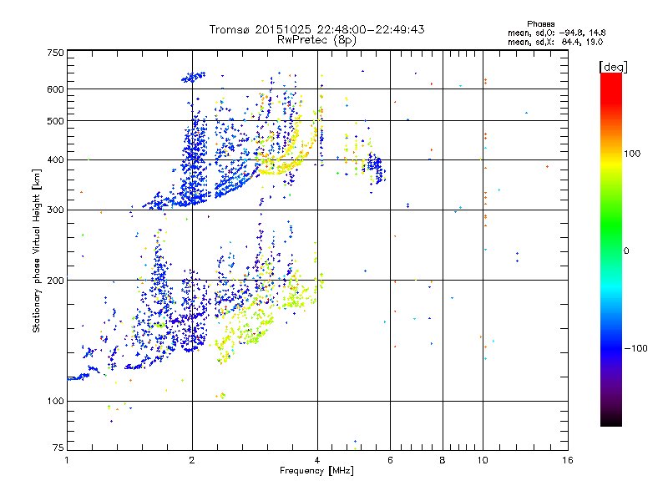Click the 'mean, sd,O: -94.8, 14.8' statistics line
668x501 pixels.
point(556,33)
